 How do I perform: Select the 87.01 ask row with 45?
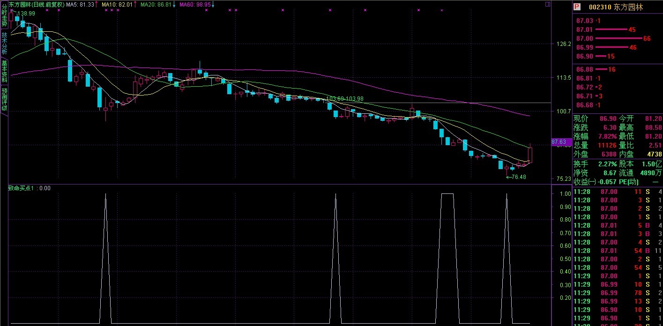(x=618, y=30)
